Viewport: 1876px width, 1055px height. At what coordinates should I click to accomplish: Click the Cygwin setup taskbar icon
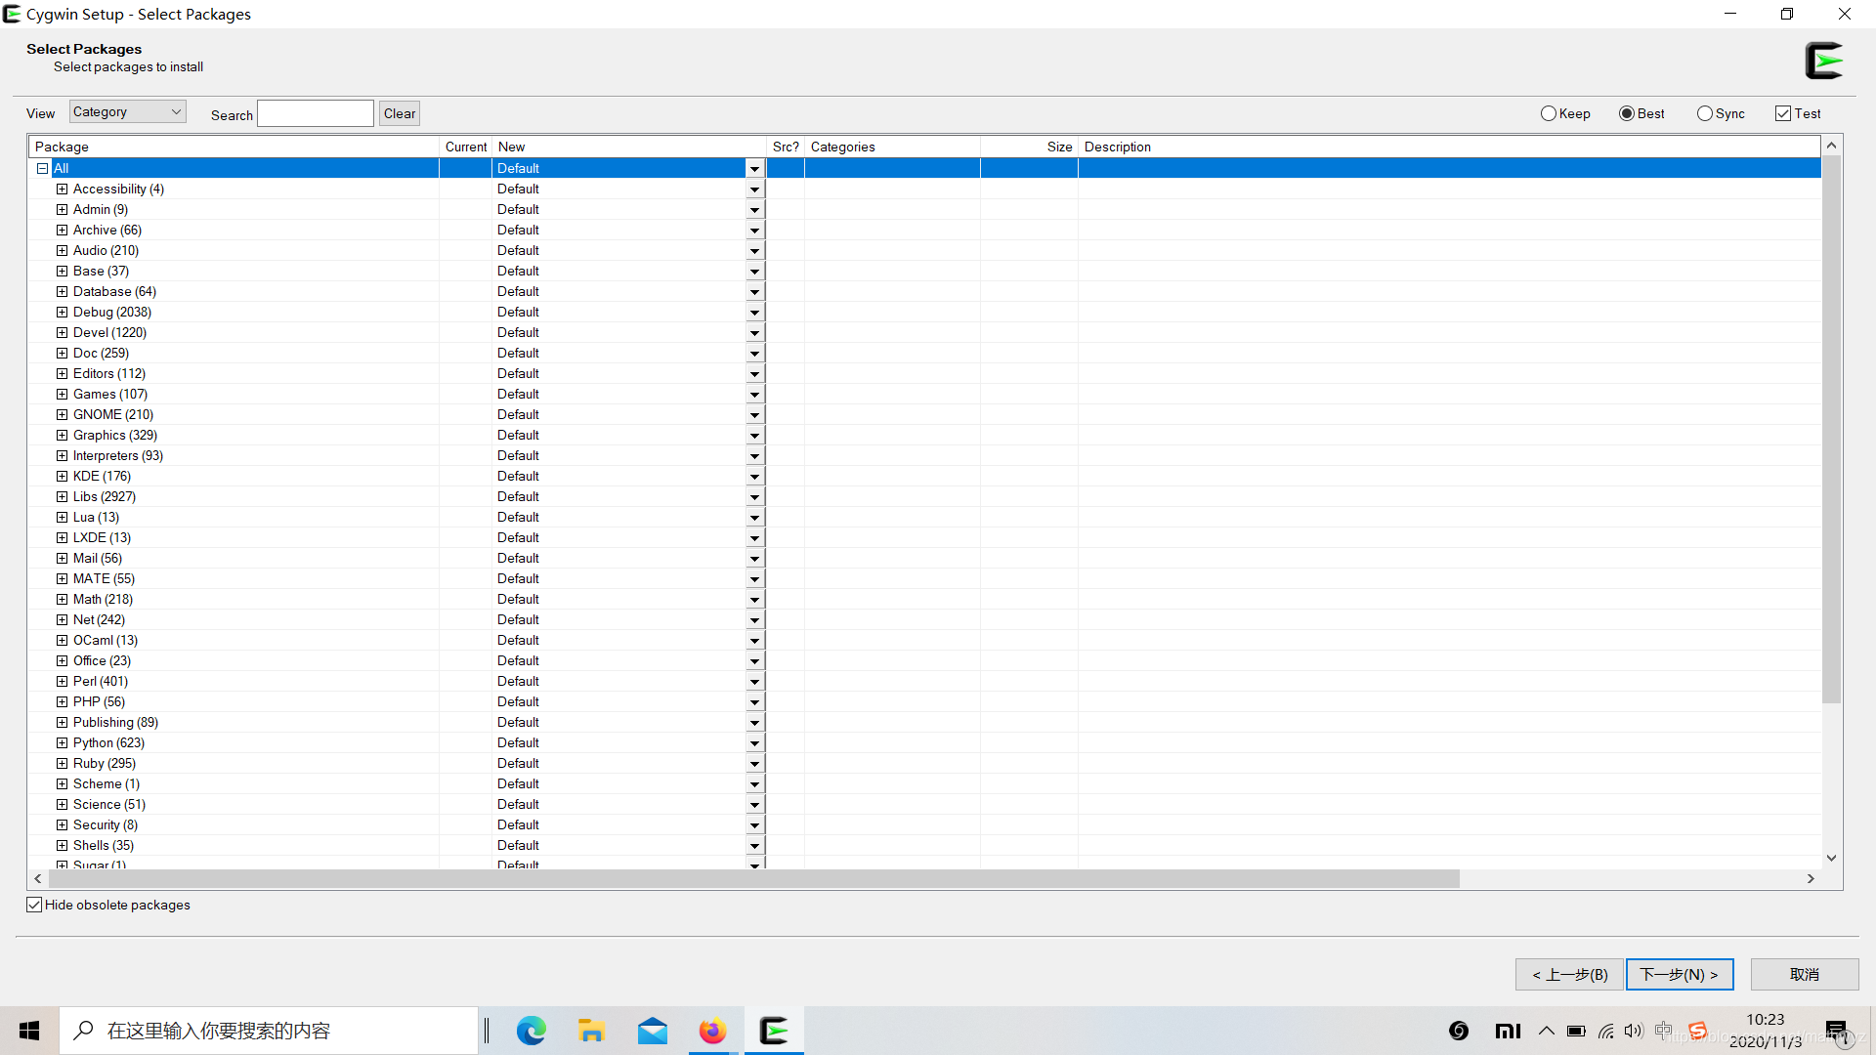click(774, 1031)
